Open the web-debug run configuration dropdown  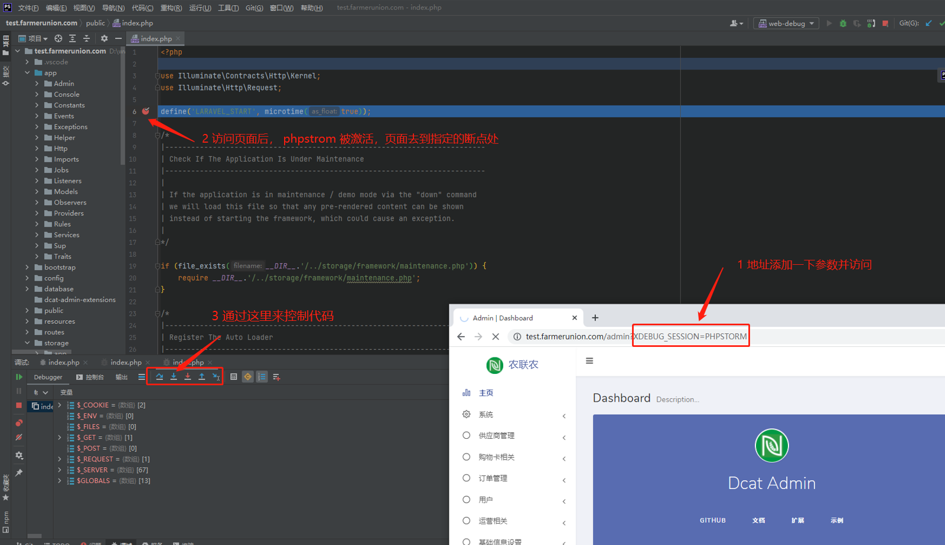pos(787,24)
